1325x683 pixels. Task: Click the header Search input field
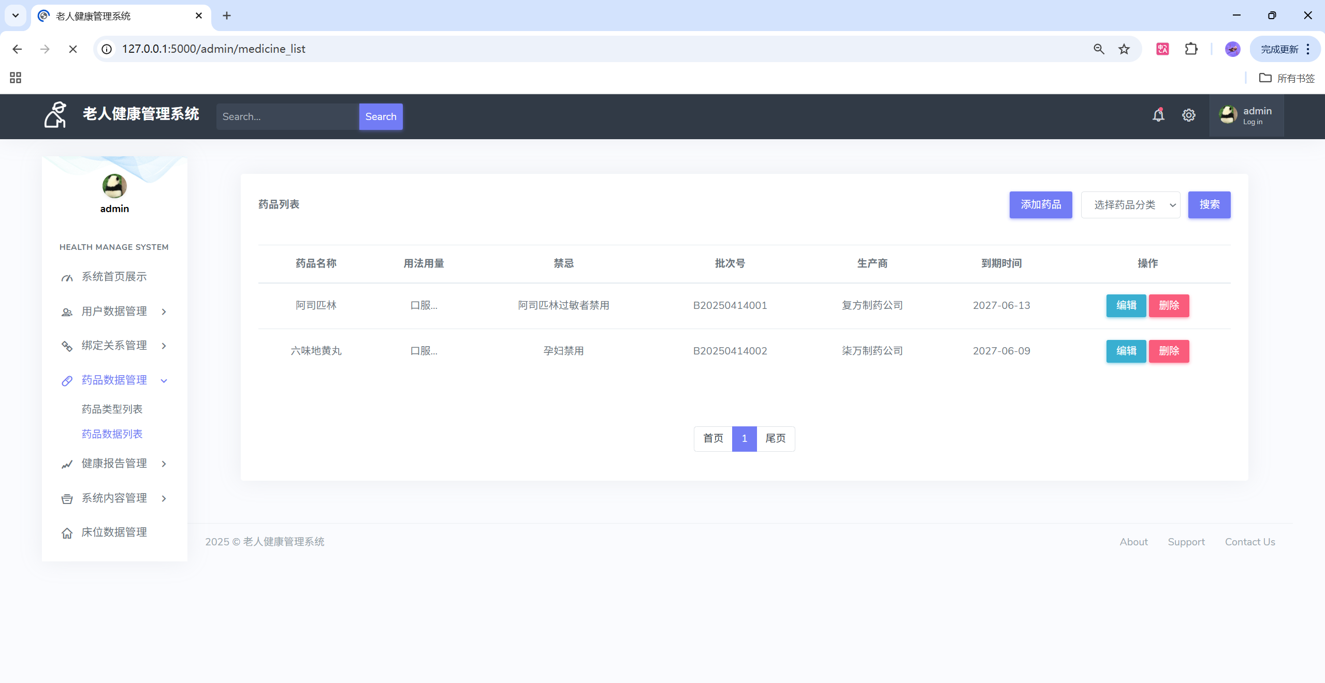click(x=287, y=117)
